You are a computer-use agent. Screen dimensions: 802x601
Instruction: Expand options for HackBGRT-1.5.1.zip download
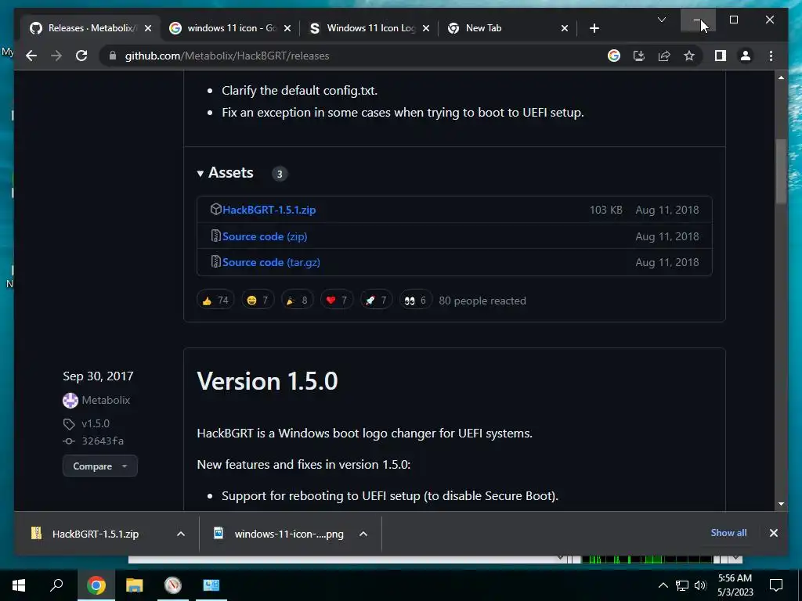pos(181,534)
